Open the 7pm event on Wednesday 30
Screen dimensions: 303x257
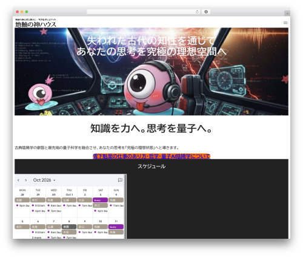(x=54, y=211)
